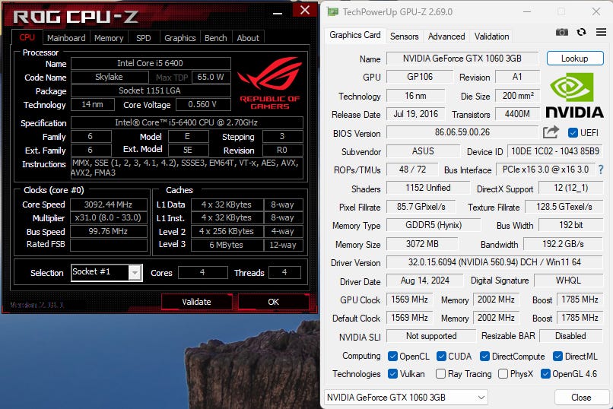Image resolution: width=613 pixels, height=409 pixels.
Task: Select the Graphics Card tab in GPU-Z
Action: [355, 35]
